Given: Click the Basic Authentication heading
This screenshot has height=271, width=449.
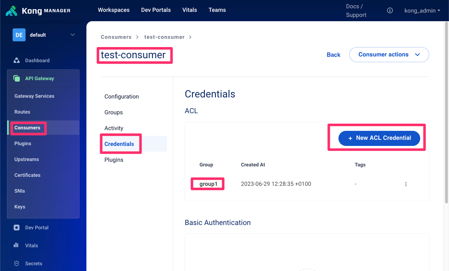Looking at the screenshot, I should tap(218, 222).
